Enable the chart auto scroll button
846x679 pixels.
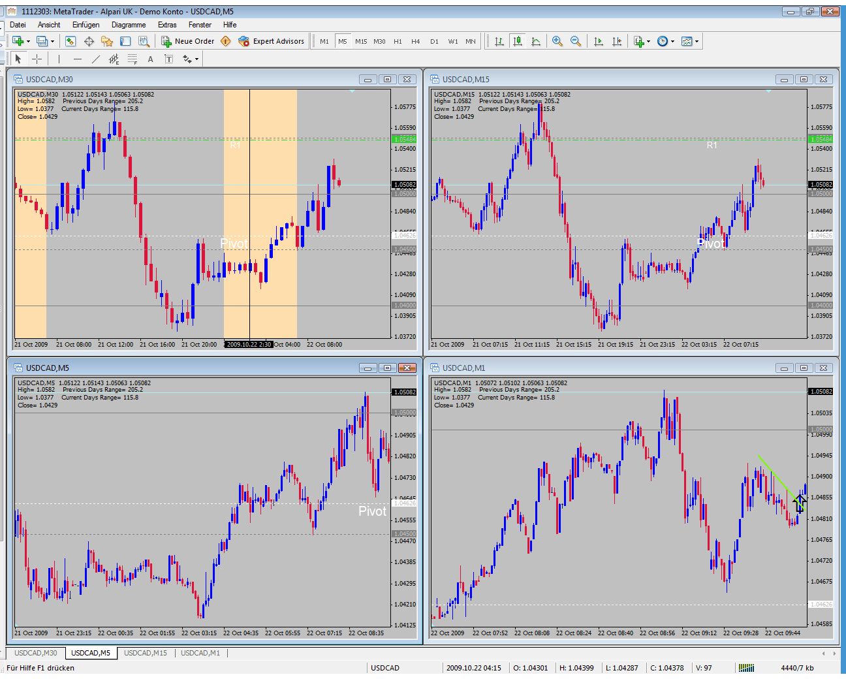(599, 41)
